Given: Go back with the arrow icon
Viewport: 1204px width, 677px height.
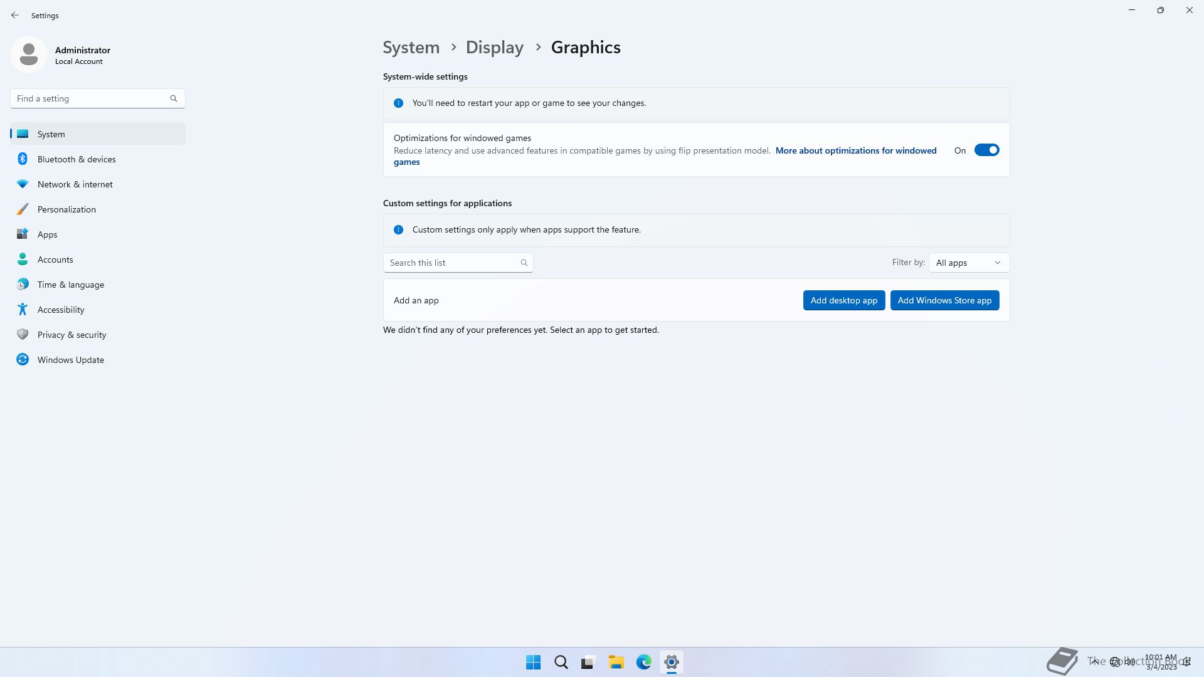Looking at the screenshot, I should click(15, 15).
